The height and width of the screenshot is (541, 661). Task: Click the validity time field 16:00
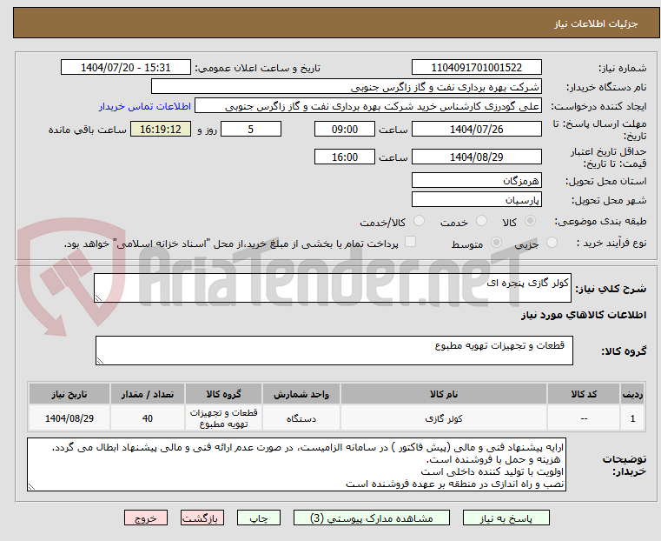345,157
